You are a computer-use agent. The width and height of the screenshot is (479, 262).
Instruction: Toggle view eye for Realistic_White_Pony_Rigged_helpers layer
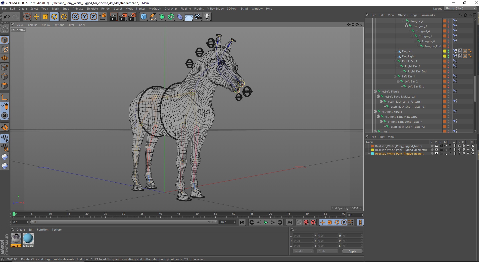[437, 153]
